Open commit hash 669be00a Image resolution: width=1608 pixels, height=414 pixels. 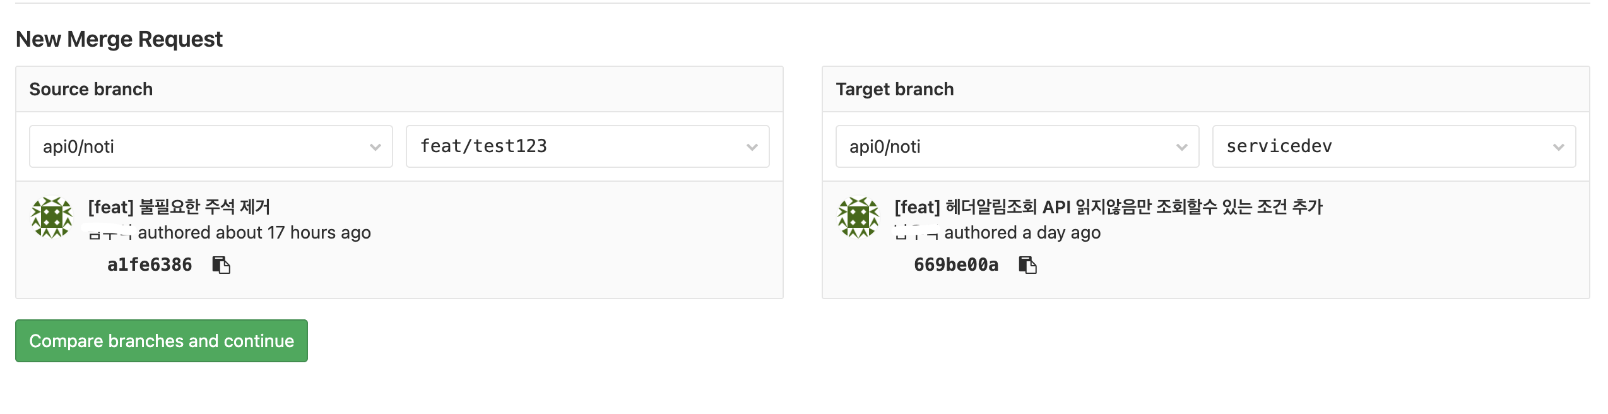pyautogui.click(x=956, y=265)
